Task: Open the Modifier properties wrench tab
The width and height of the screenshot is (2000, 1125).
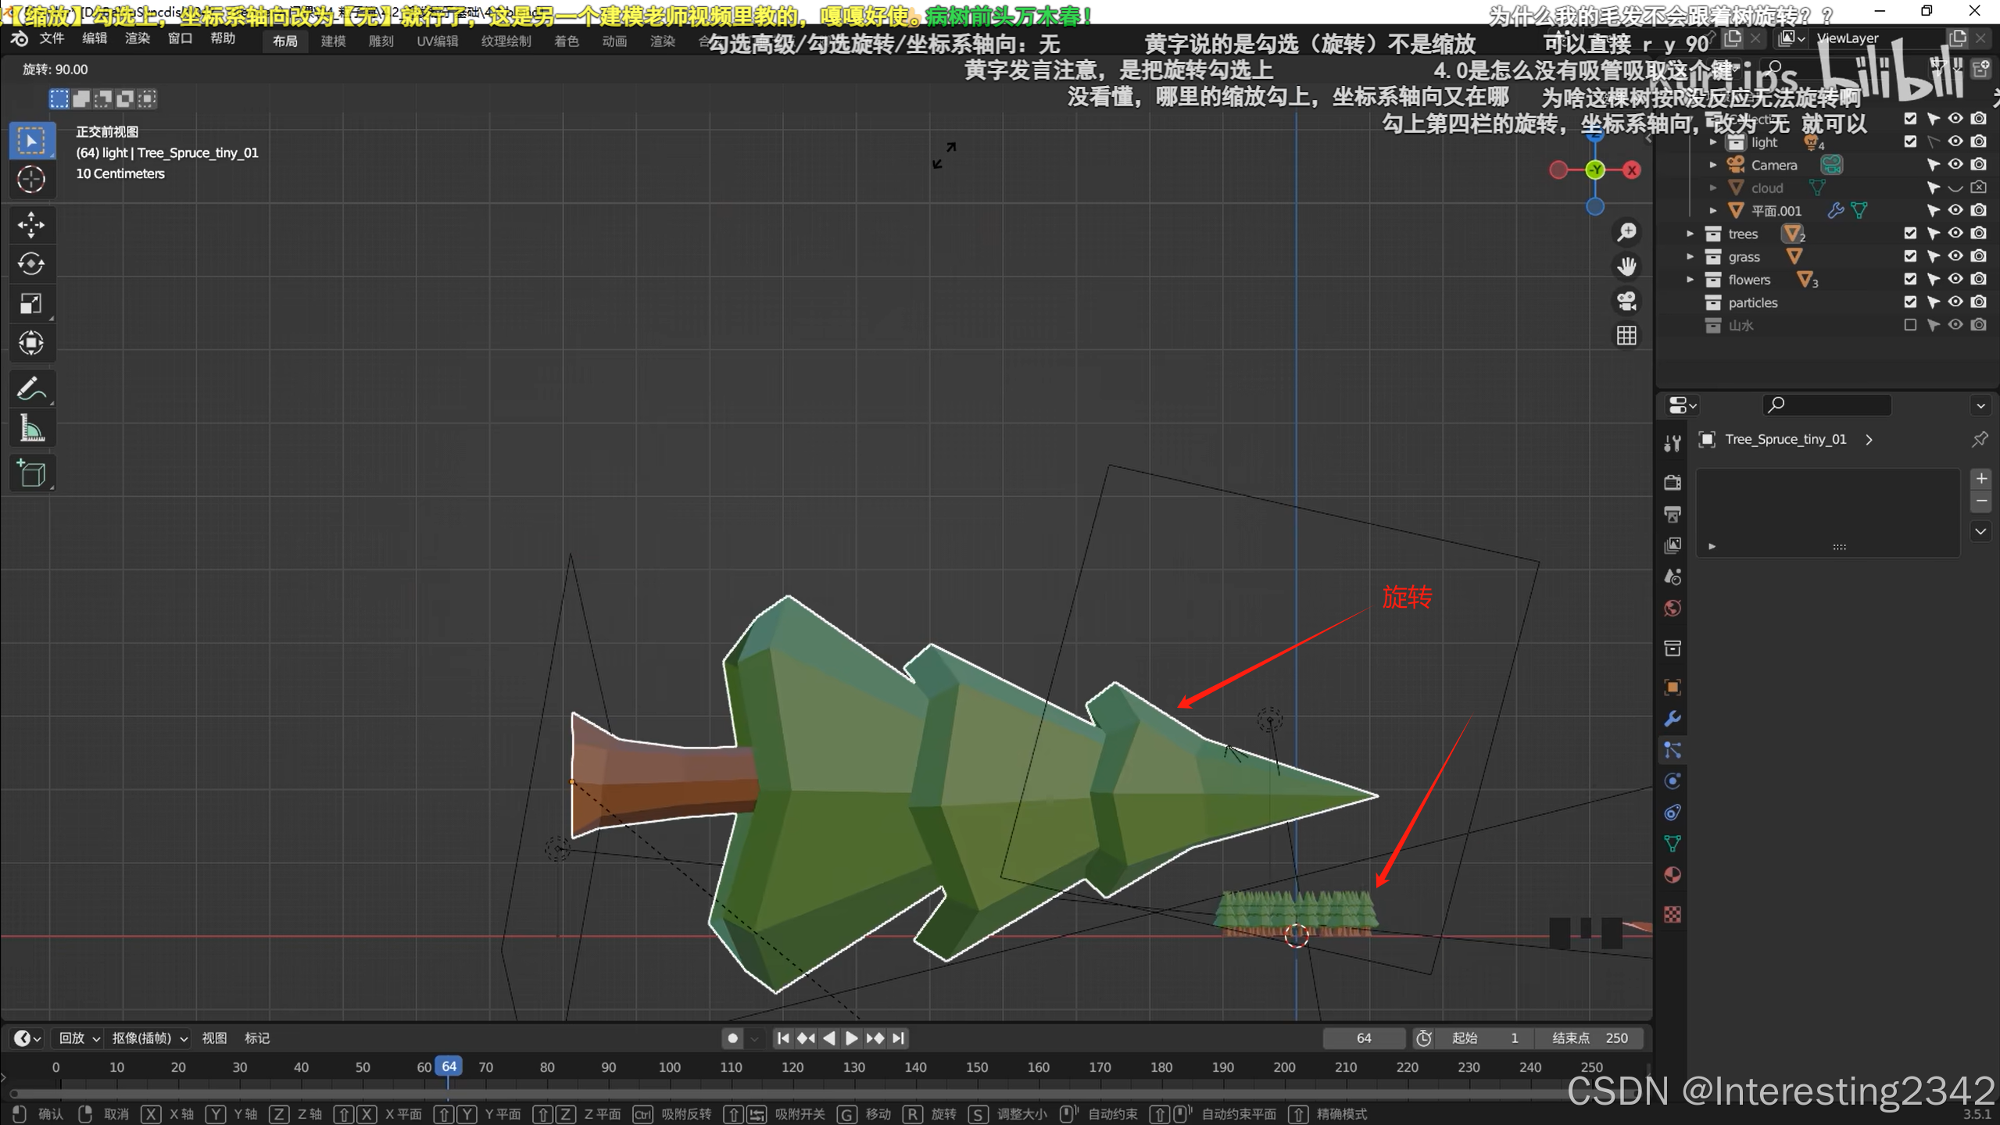Action: 1673,719
